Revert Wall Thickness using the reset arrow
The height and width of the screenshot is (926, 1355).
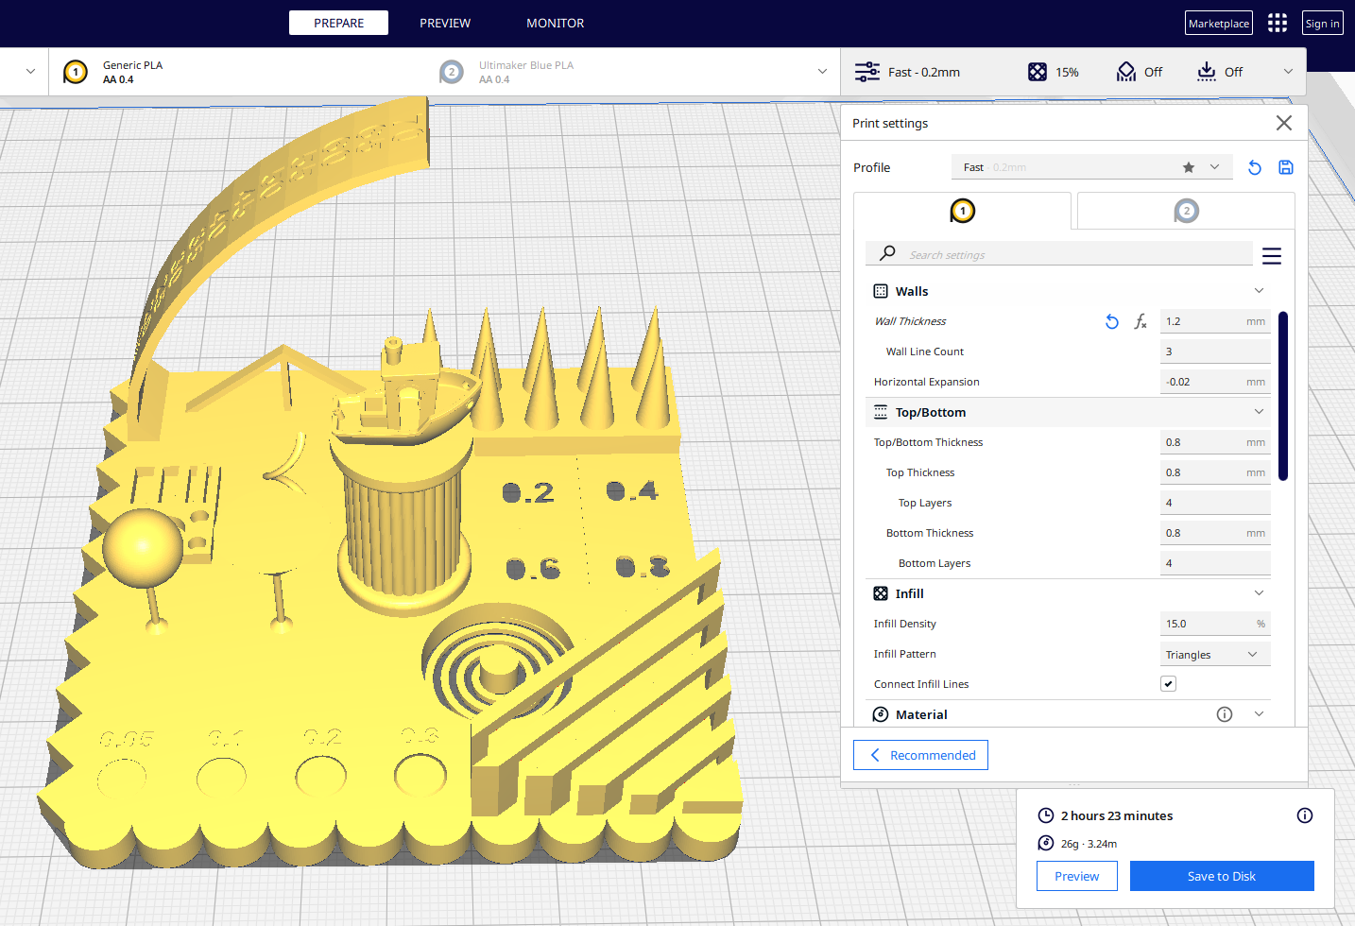point(1112,321)
